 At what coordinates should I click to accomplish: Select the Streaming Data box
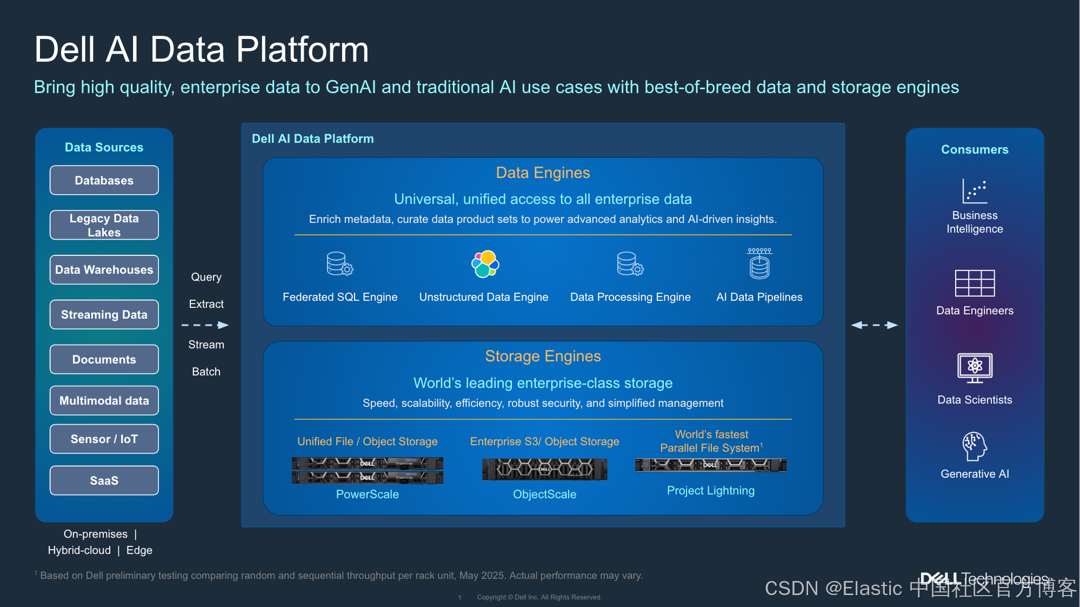104,314
